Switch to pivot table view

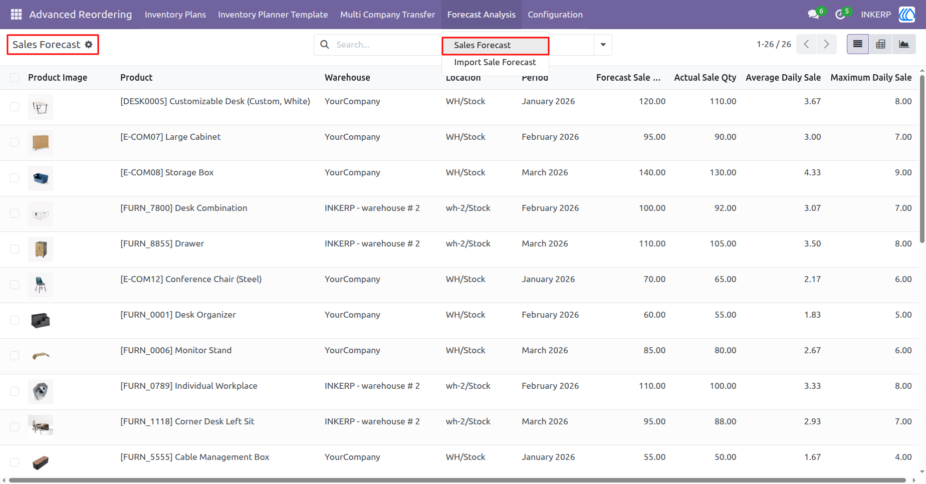click(x=880, y=44)
